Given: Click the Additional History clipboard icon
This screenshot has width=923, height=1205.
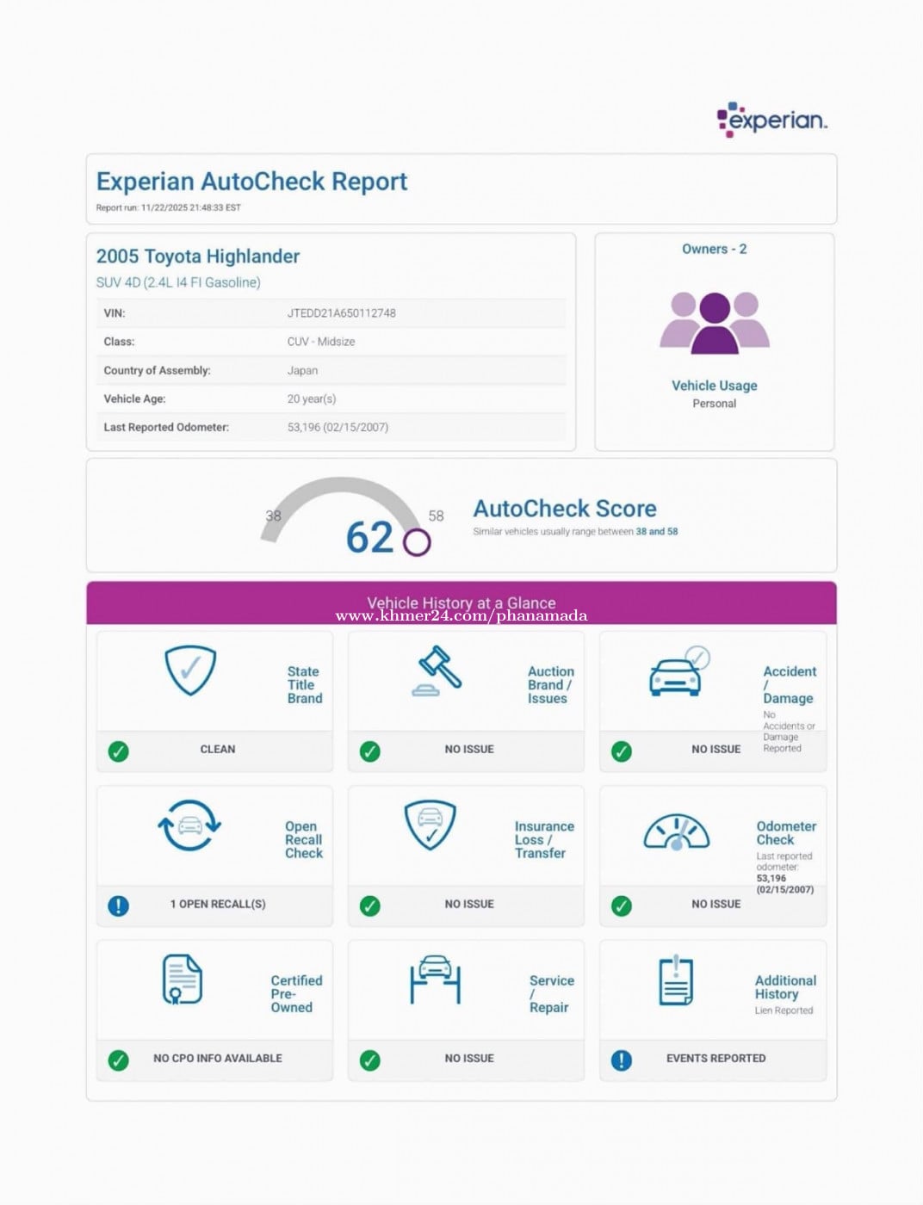Looking at the screenshot, I should point(676,980).
